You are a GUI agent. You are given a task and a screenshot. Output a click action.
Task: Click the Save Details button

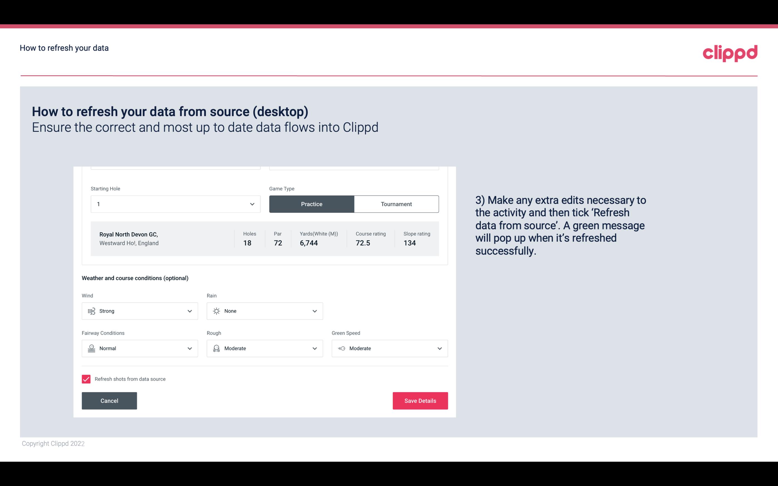coord(420,400)
